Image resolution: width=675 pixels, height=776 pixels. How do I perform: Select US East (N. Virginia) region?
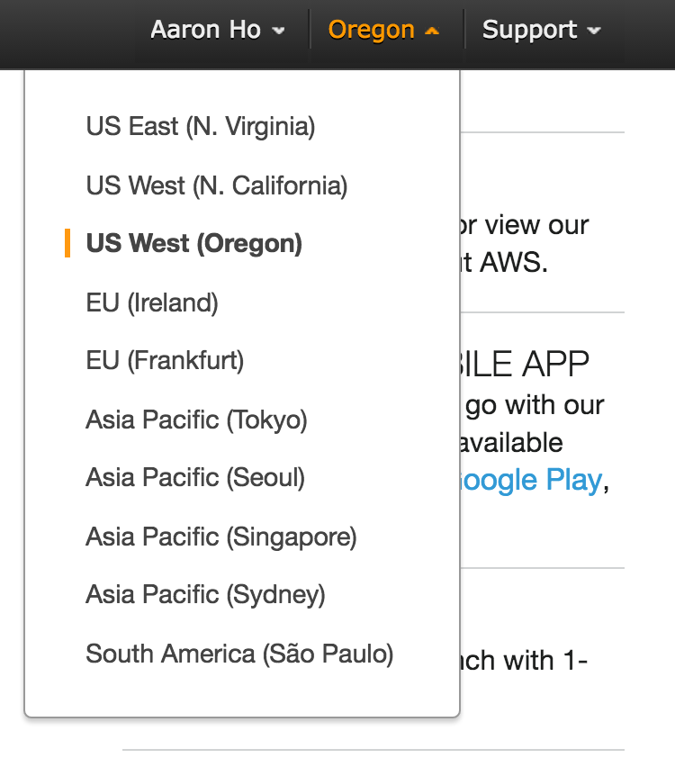201,127
